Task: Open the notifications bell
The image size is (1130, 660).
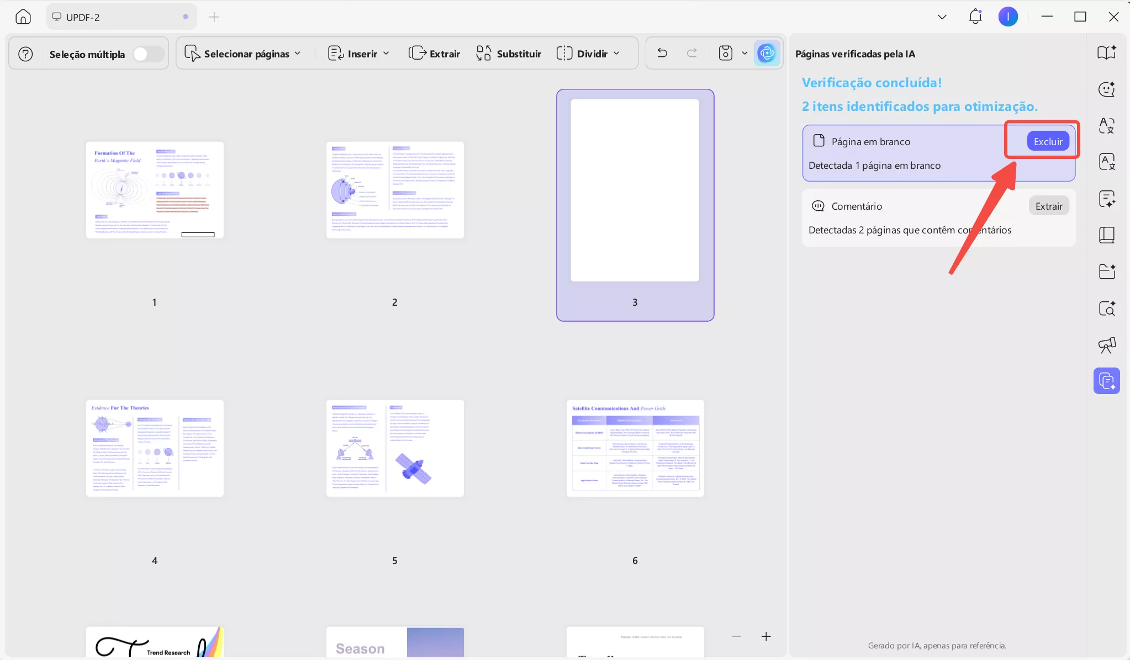Action: pos(975,17)
